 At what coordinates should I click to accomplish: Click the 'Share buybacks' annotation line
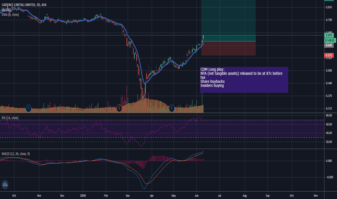[212, 81]
